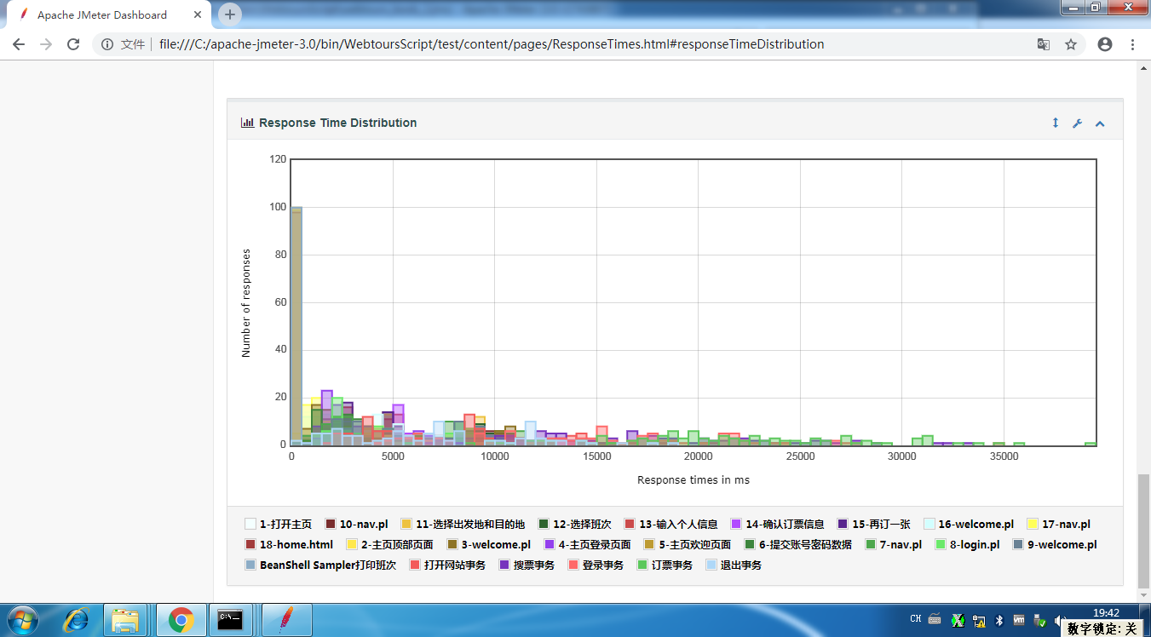Image resolution: width=1151 pixels, height=637 pixels.
Task: Go back to the previous page
Action: tap(19, 44)
